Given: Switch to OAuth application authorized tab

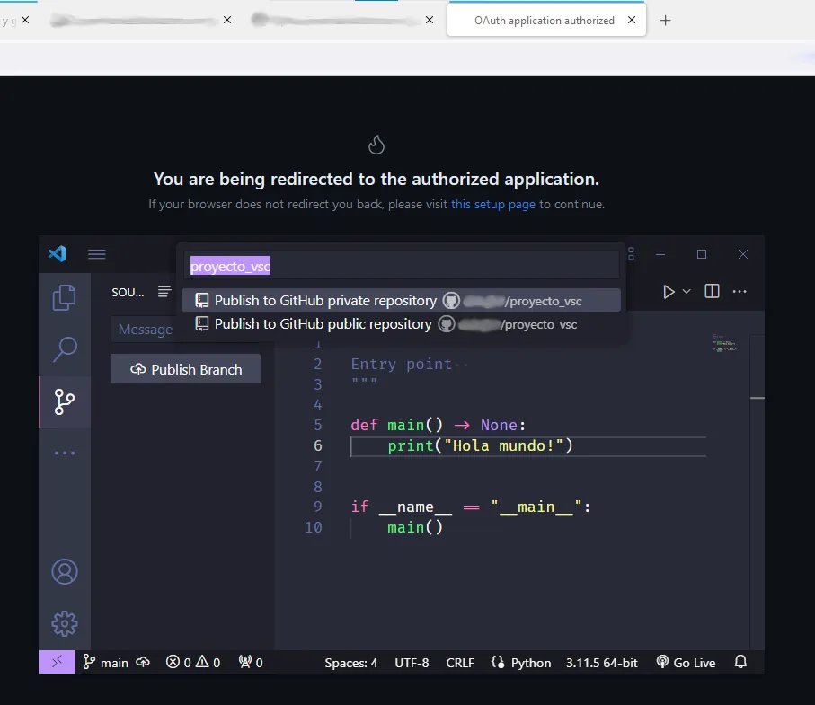Looking at the screenshot, I should [x=545, y=21].
